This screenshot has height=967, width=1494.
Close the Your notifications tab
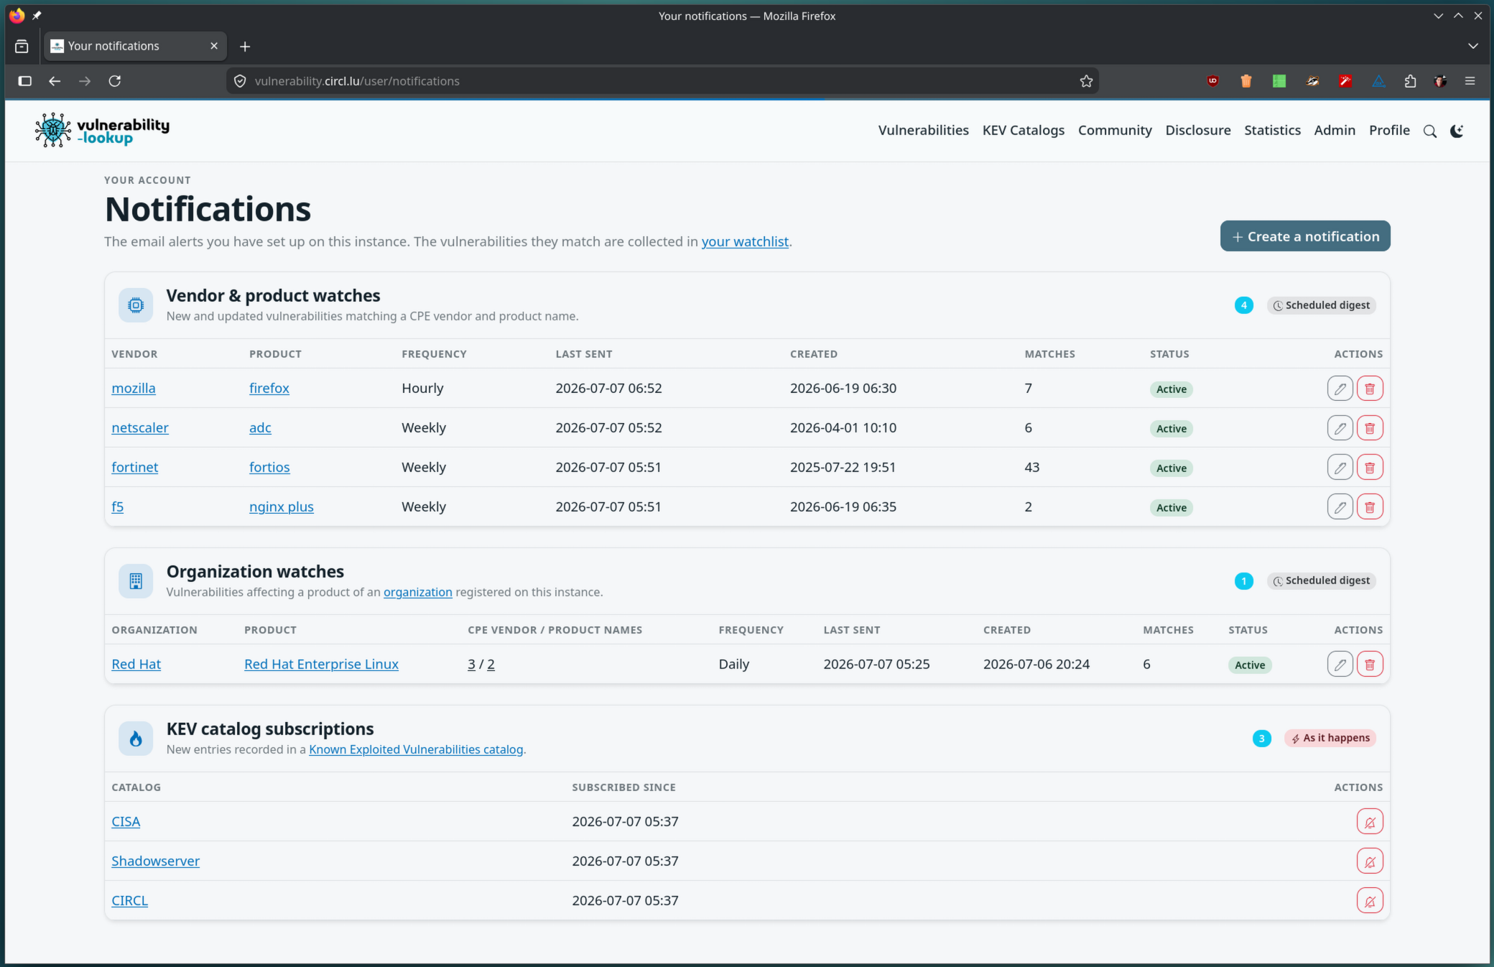click(x=214, y=46)
